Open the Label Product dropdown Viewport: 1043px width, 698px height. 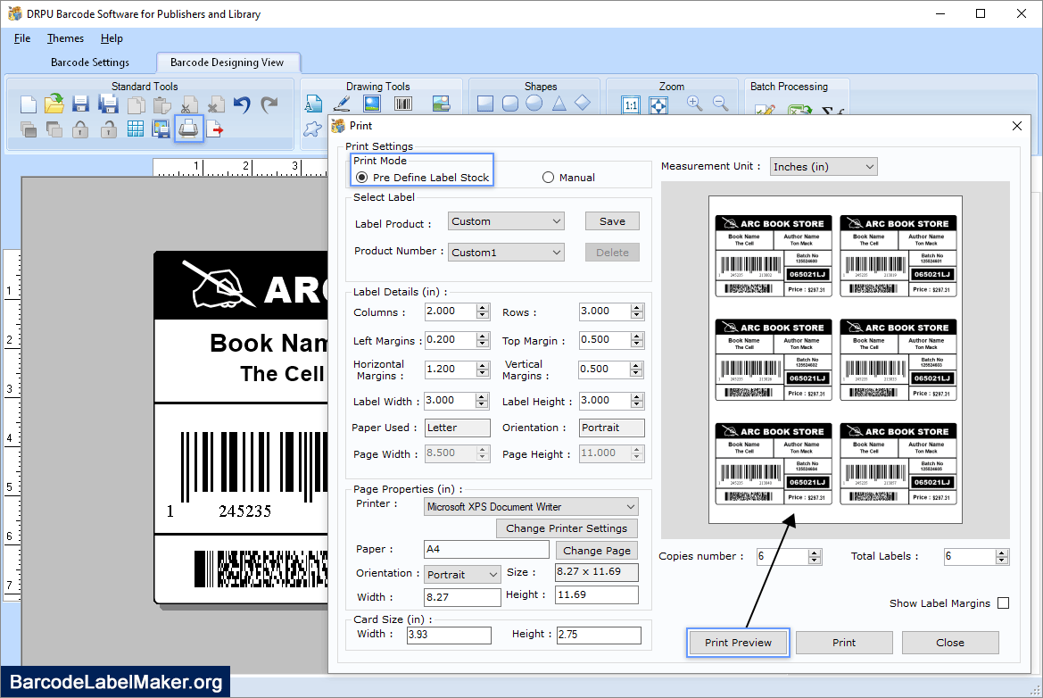click(506, 221)
